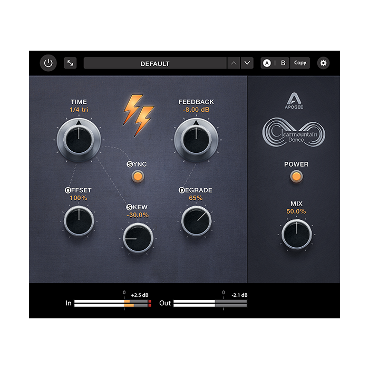Viewport: 369px width, 369px height.
Task: Click the Apogee logo
Action: click(293, 99)
